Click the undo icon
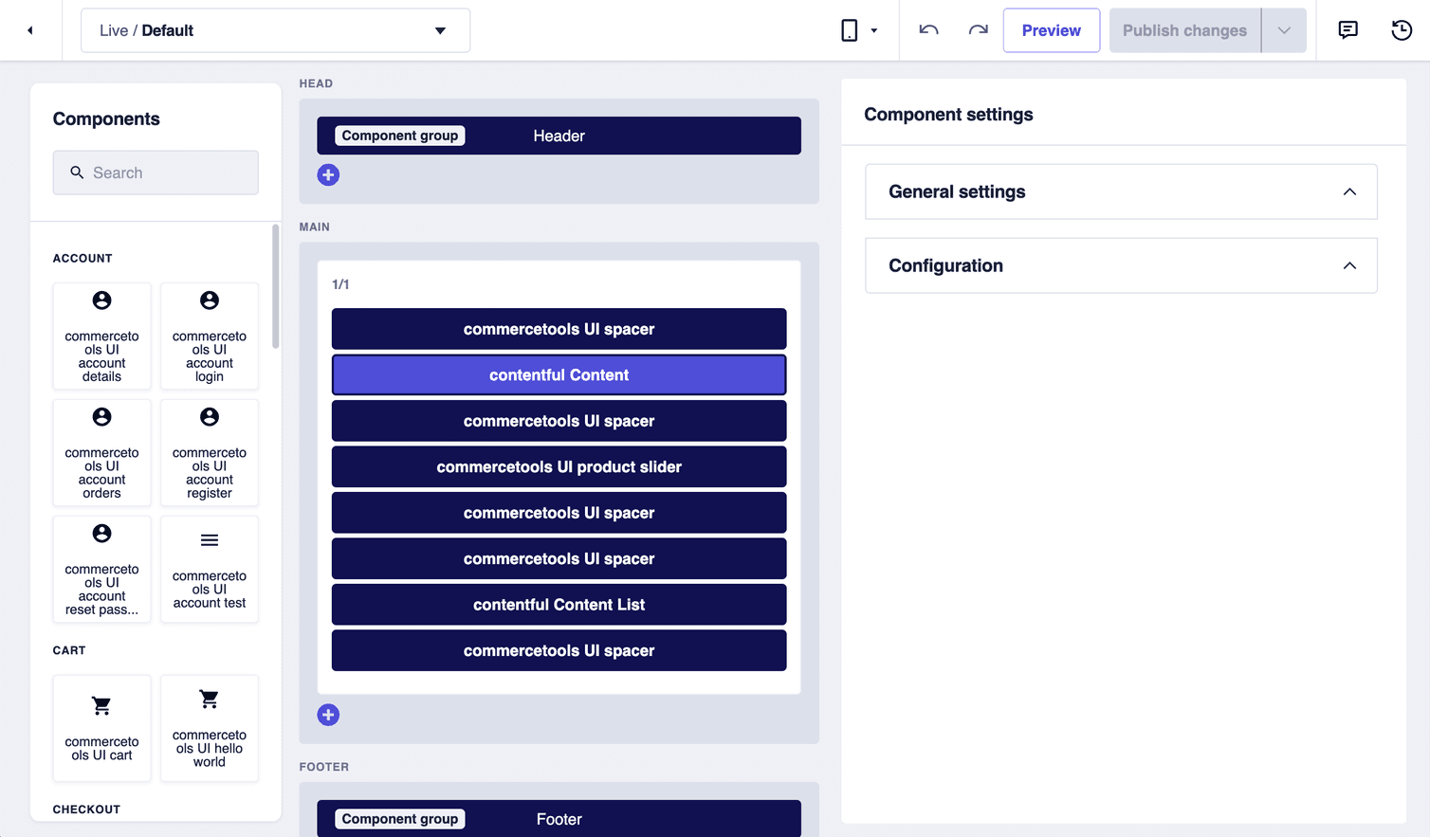Viewport: 1430px width, 837px height. click(927, 29)
